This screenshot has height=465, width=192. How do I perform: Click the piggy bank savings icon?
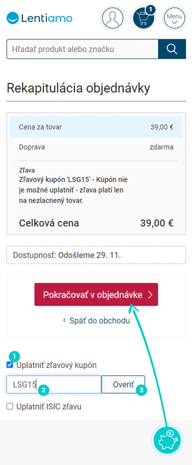click(x=167, y=441)
